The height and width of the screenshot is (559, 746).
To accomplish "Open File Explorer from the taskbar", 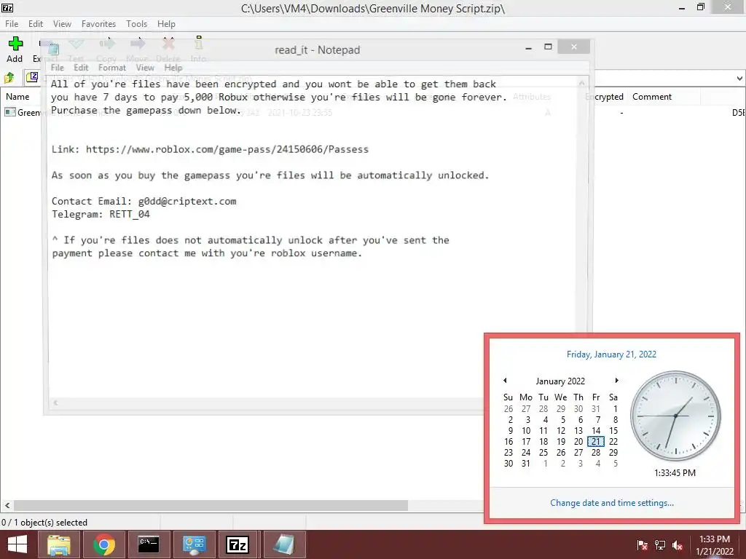I will 59,544.
